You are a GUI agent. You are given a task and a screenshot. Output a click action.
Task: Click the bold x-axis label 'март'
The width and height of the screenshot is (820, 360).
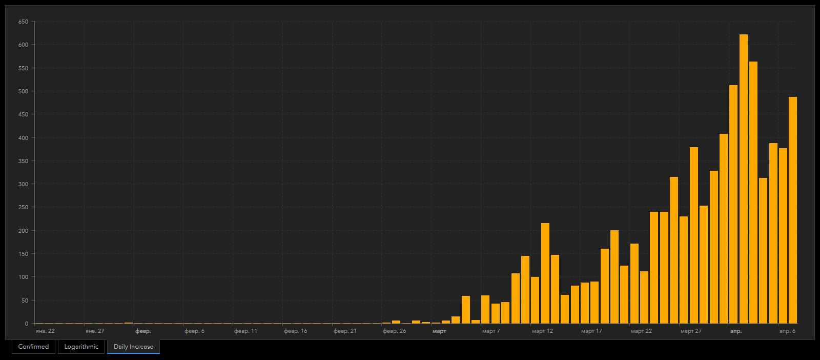coord(439,331)
